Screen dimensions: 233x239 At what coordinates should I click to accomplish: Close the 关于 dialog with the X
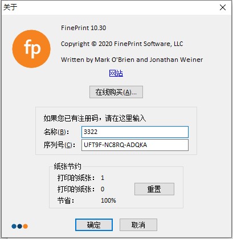(x=223, y=7)
